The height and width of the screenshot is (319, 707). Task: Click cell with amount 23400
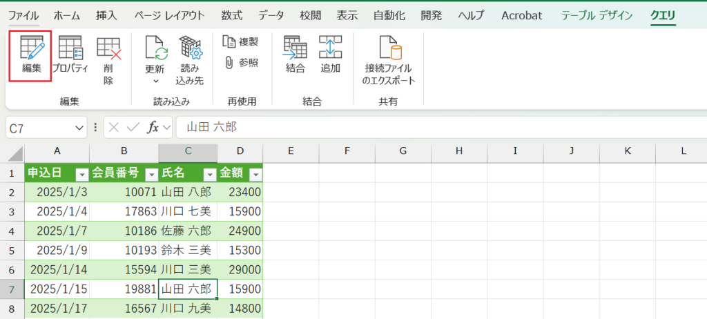pyautogui.click(x=240, y=192)
